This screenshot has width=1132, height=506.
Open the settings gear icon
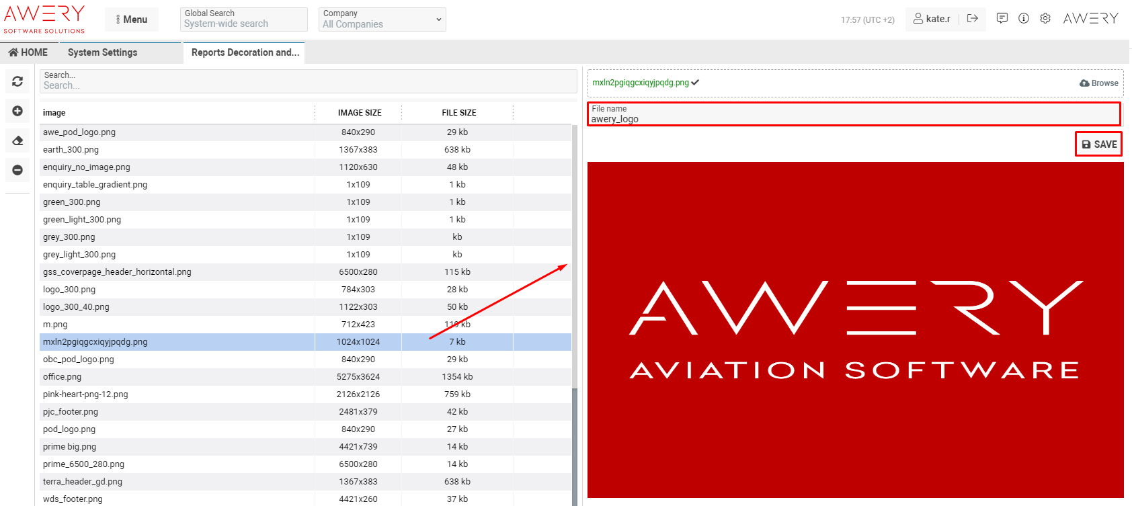pyautogui.click(x=1045, y=19)
